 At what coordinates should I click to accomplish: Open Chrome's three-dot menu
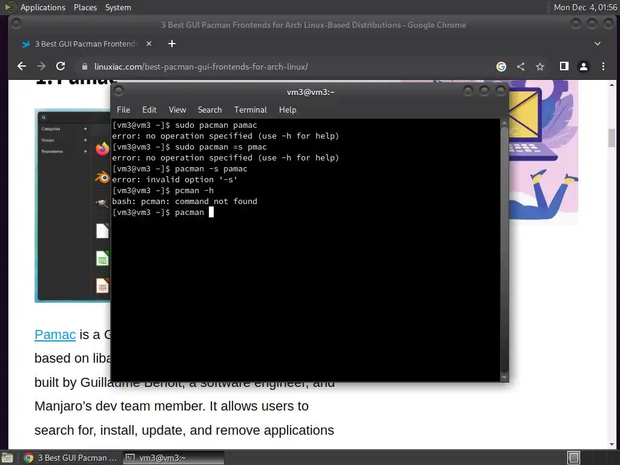(x=603, y=67)
